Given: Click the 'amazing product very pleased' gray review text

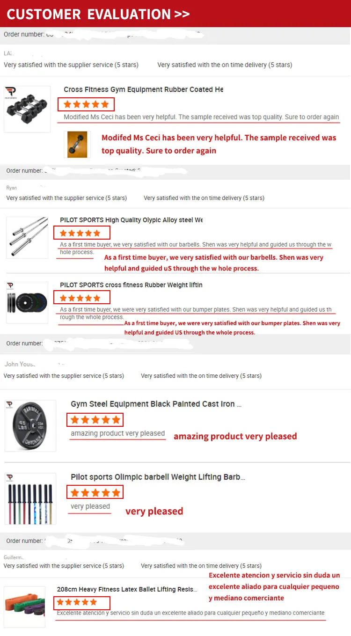Looking at the screenshot, I should click(117, 433).
